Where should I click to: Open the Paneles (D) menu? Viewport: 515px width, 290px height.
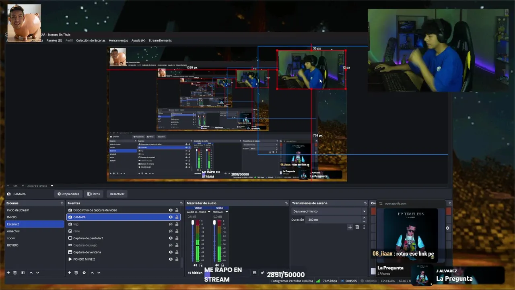(x=54, y=40)
